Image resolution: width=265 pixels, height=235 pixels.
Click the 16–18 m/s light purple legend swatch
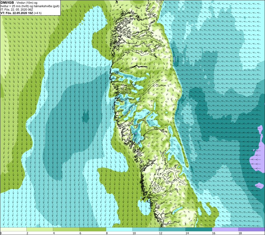225,229
